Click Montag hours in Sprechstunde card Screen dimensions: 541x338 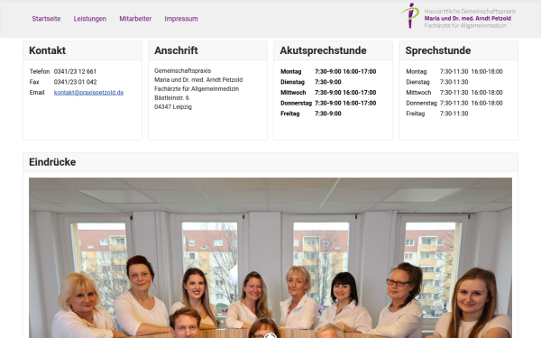472,72
